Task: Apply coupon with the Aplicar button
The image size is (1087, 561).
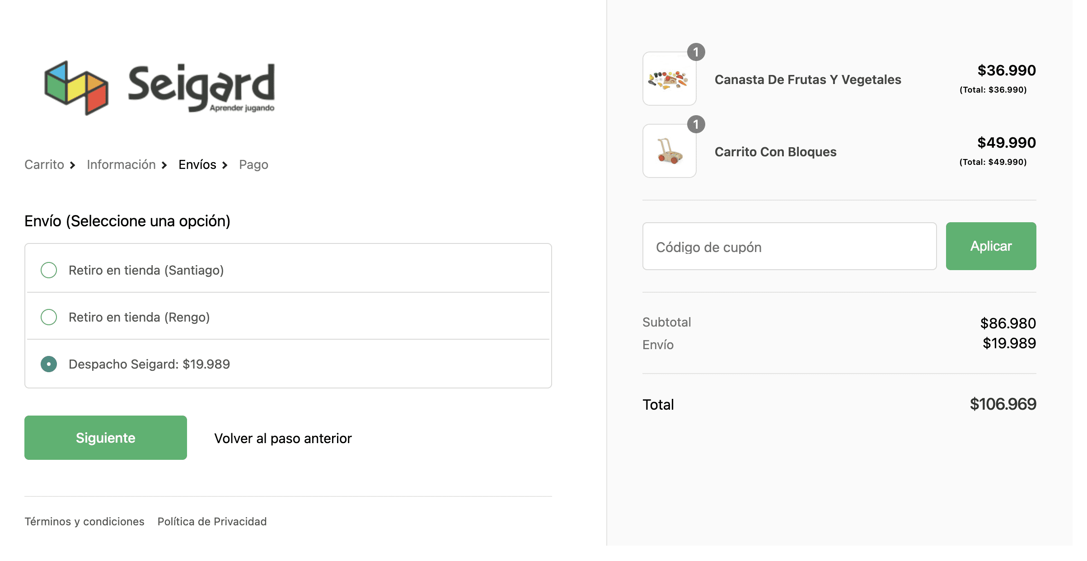Action: tap(991, 246)
